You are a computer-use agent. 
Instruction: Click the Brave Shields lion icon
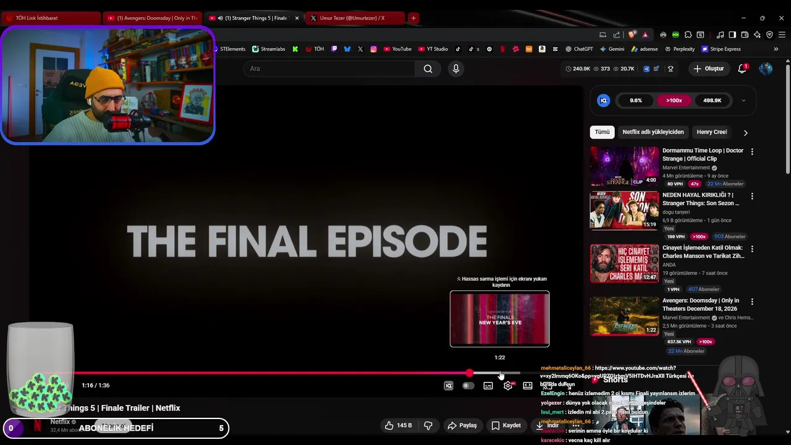click(632, 35)
